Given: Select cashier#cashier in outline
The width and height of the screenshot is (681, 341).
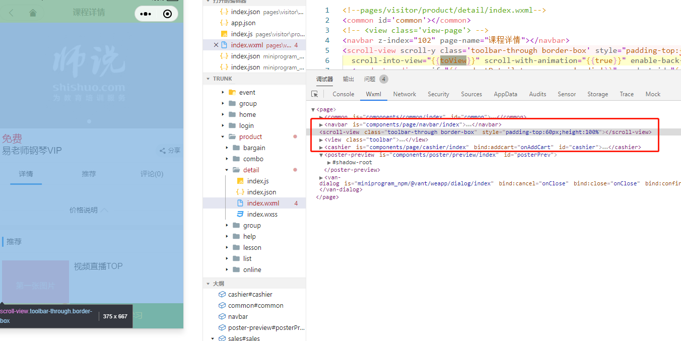Looking at the screenshot, I should [250, 294].
